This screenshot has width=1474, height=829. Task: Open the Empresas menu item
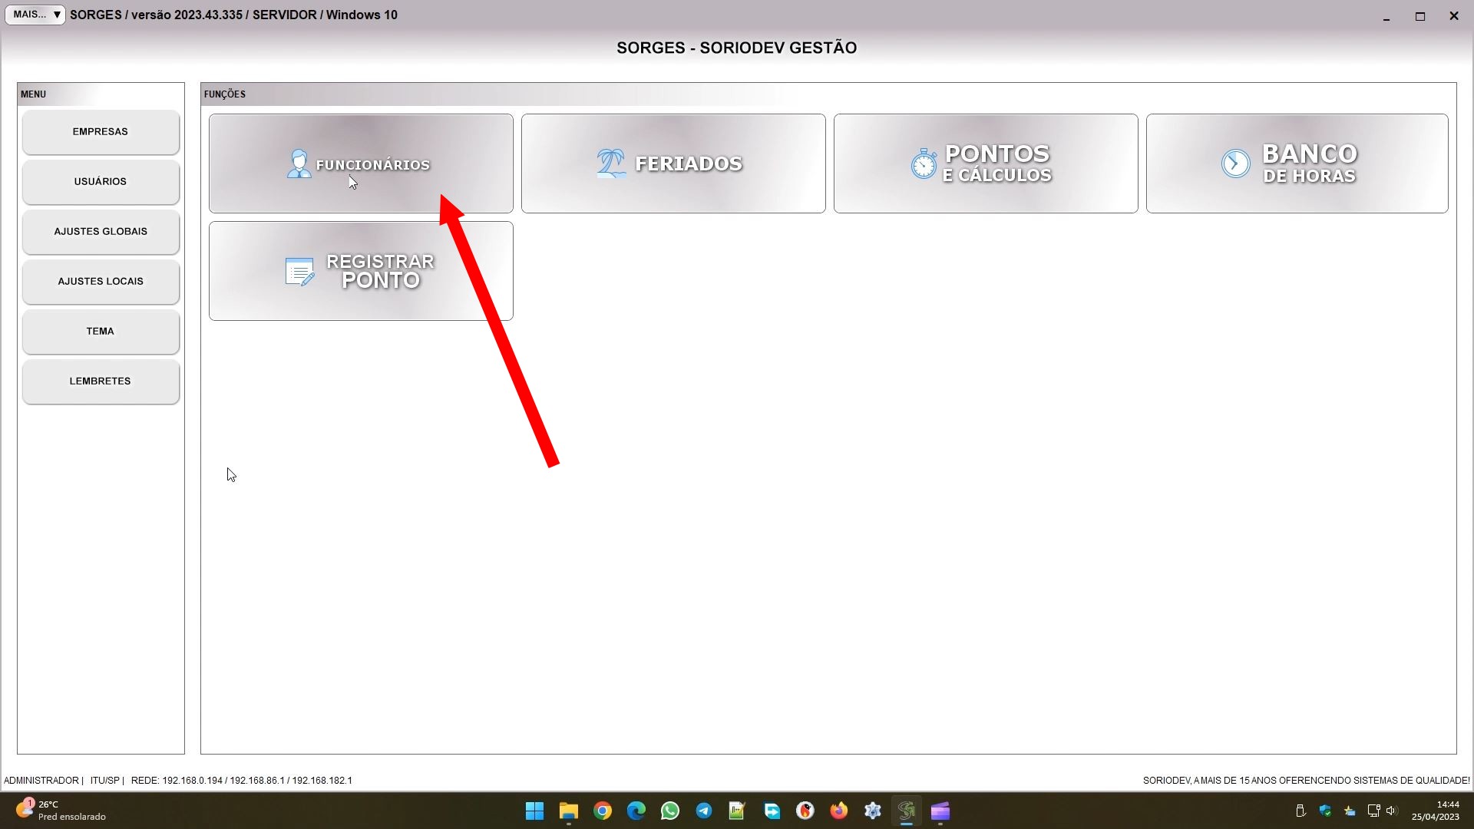pos(101,132)
